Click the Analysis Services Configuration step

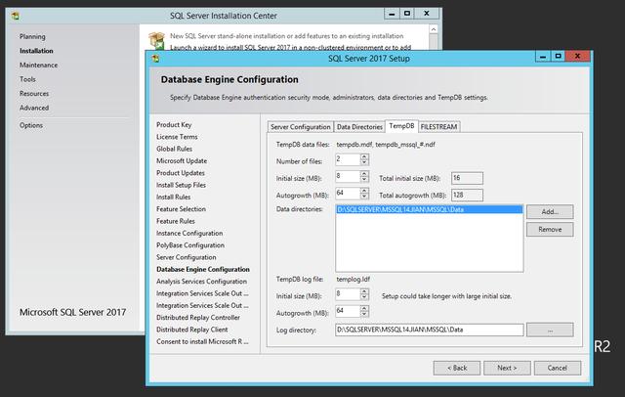[x=202, y=282]
